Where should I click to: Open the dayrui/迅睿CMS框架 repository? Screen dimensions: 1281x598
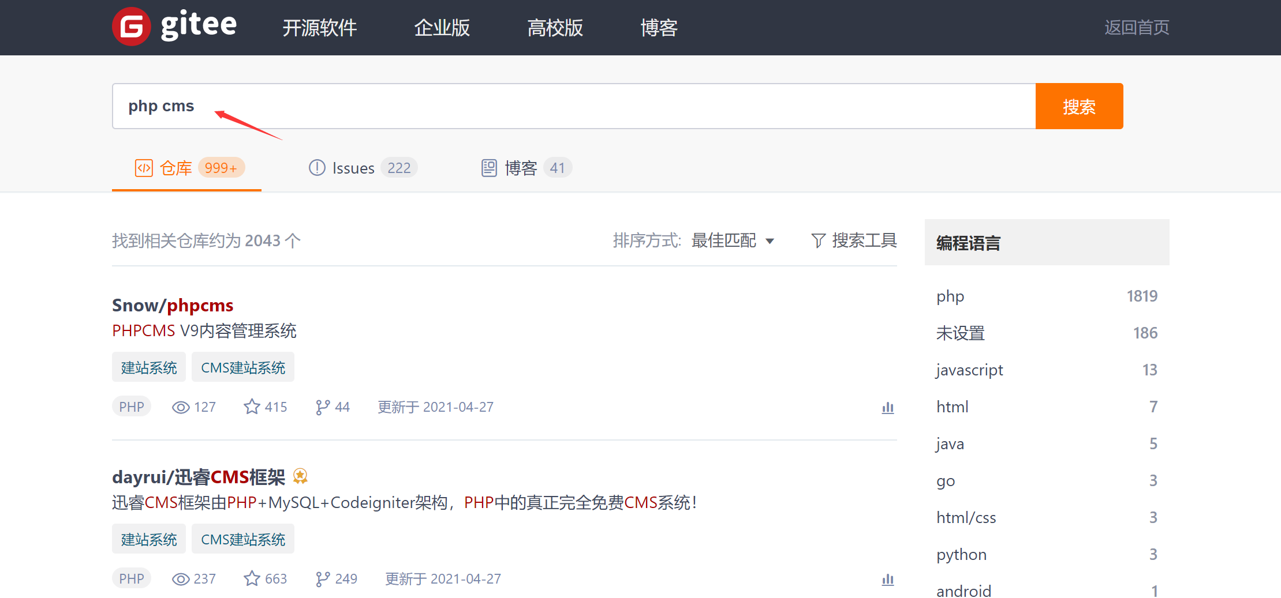199,477
